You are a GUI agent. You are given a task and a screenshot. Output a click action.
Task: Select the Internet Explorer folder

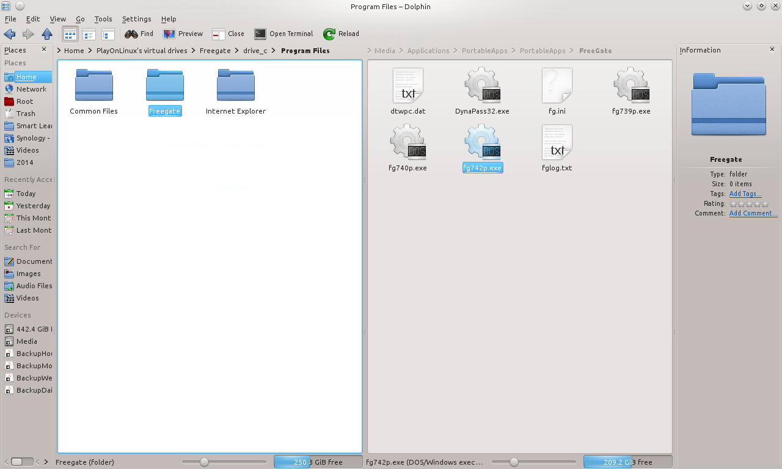(x=236, y=92)
